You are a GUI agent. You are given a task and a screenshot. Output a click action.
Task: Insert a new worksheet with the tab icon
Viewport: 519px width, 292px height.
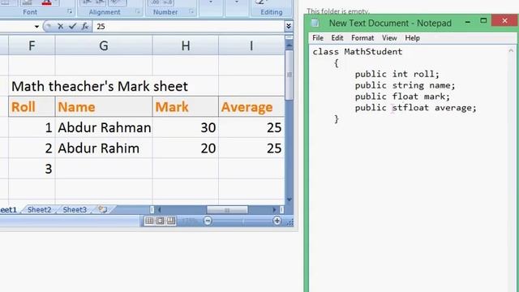[103, 209]
